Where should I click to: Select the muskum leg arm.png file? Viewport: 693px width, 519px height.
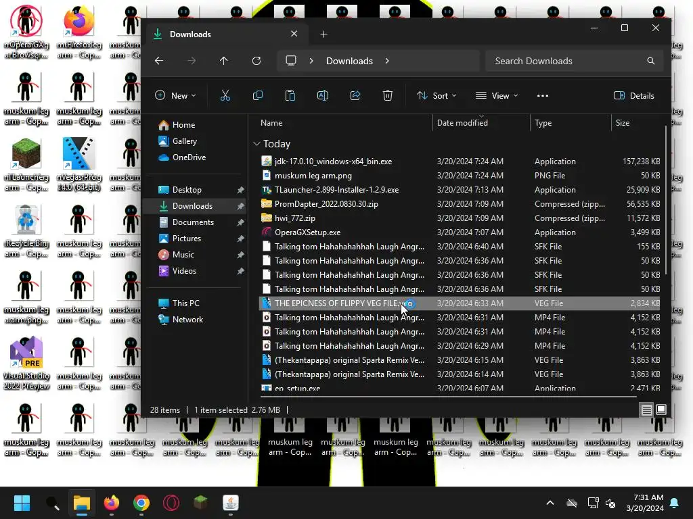point(460,176)
